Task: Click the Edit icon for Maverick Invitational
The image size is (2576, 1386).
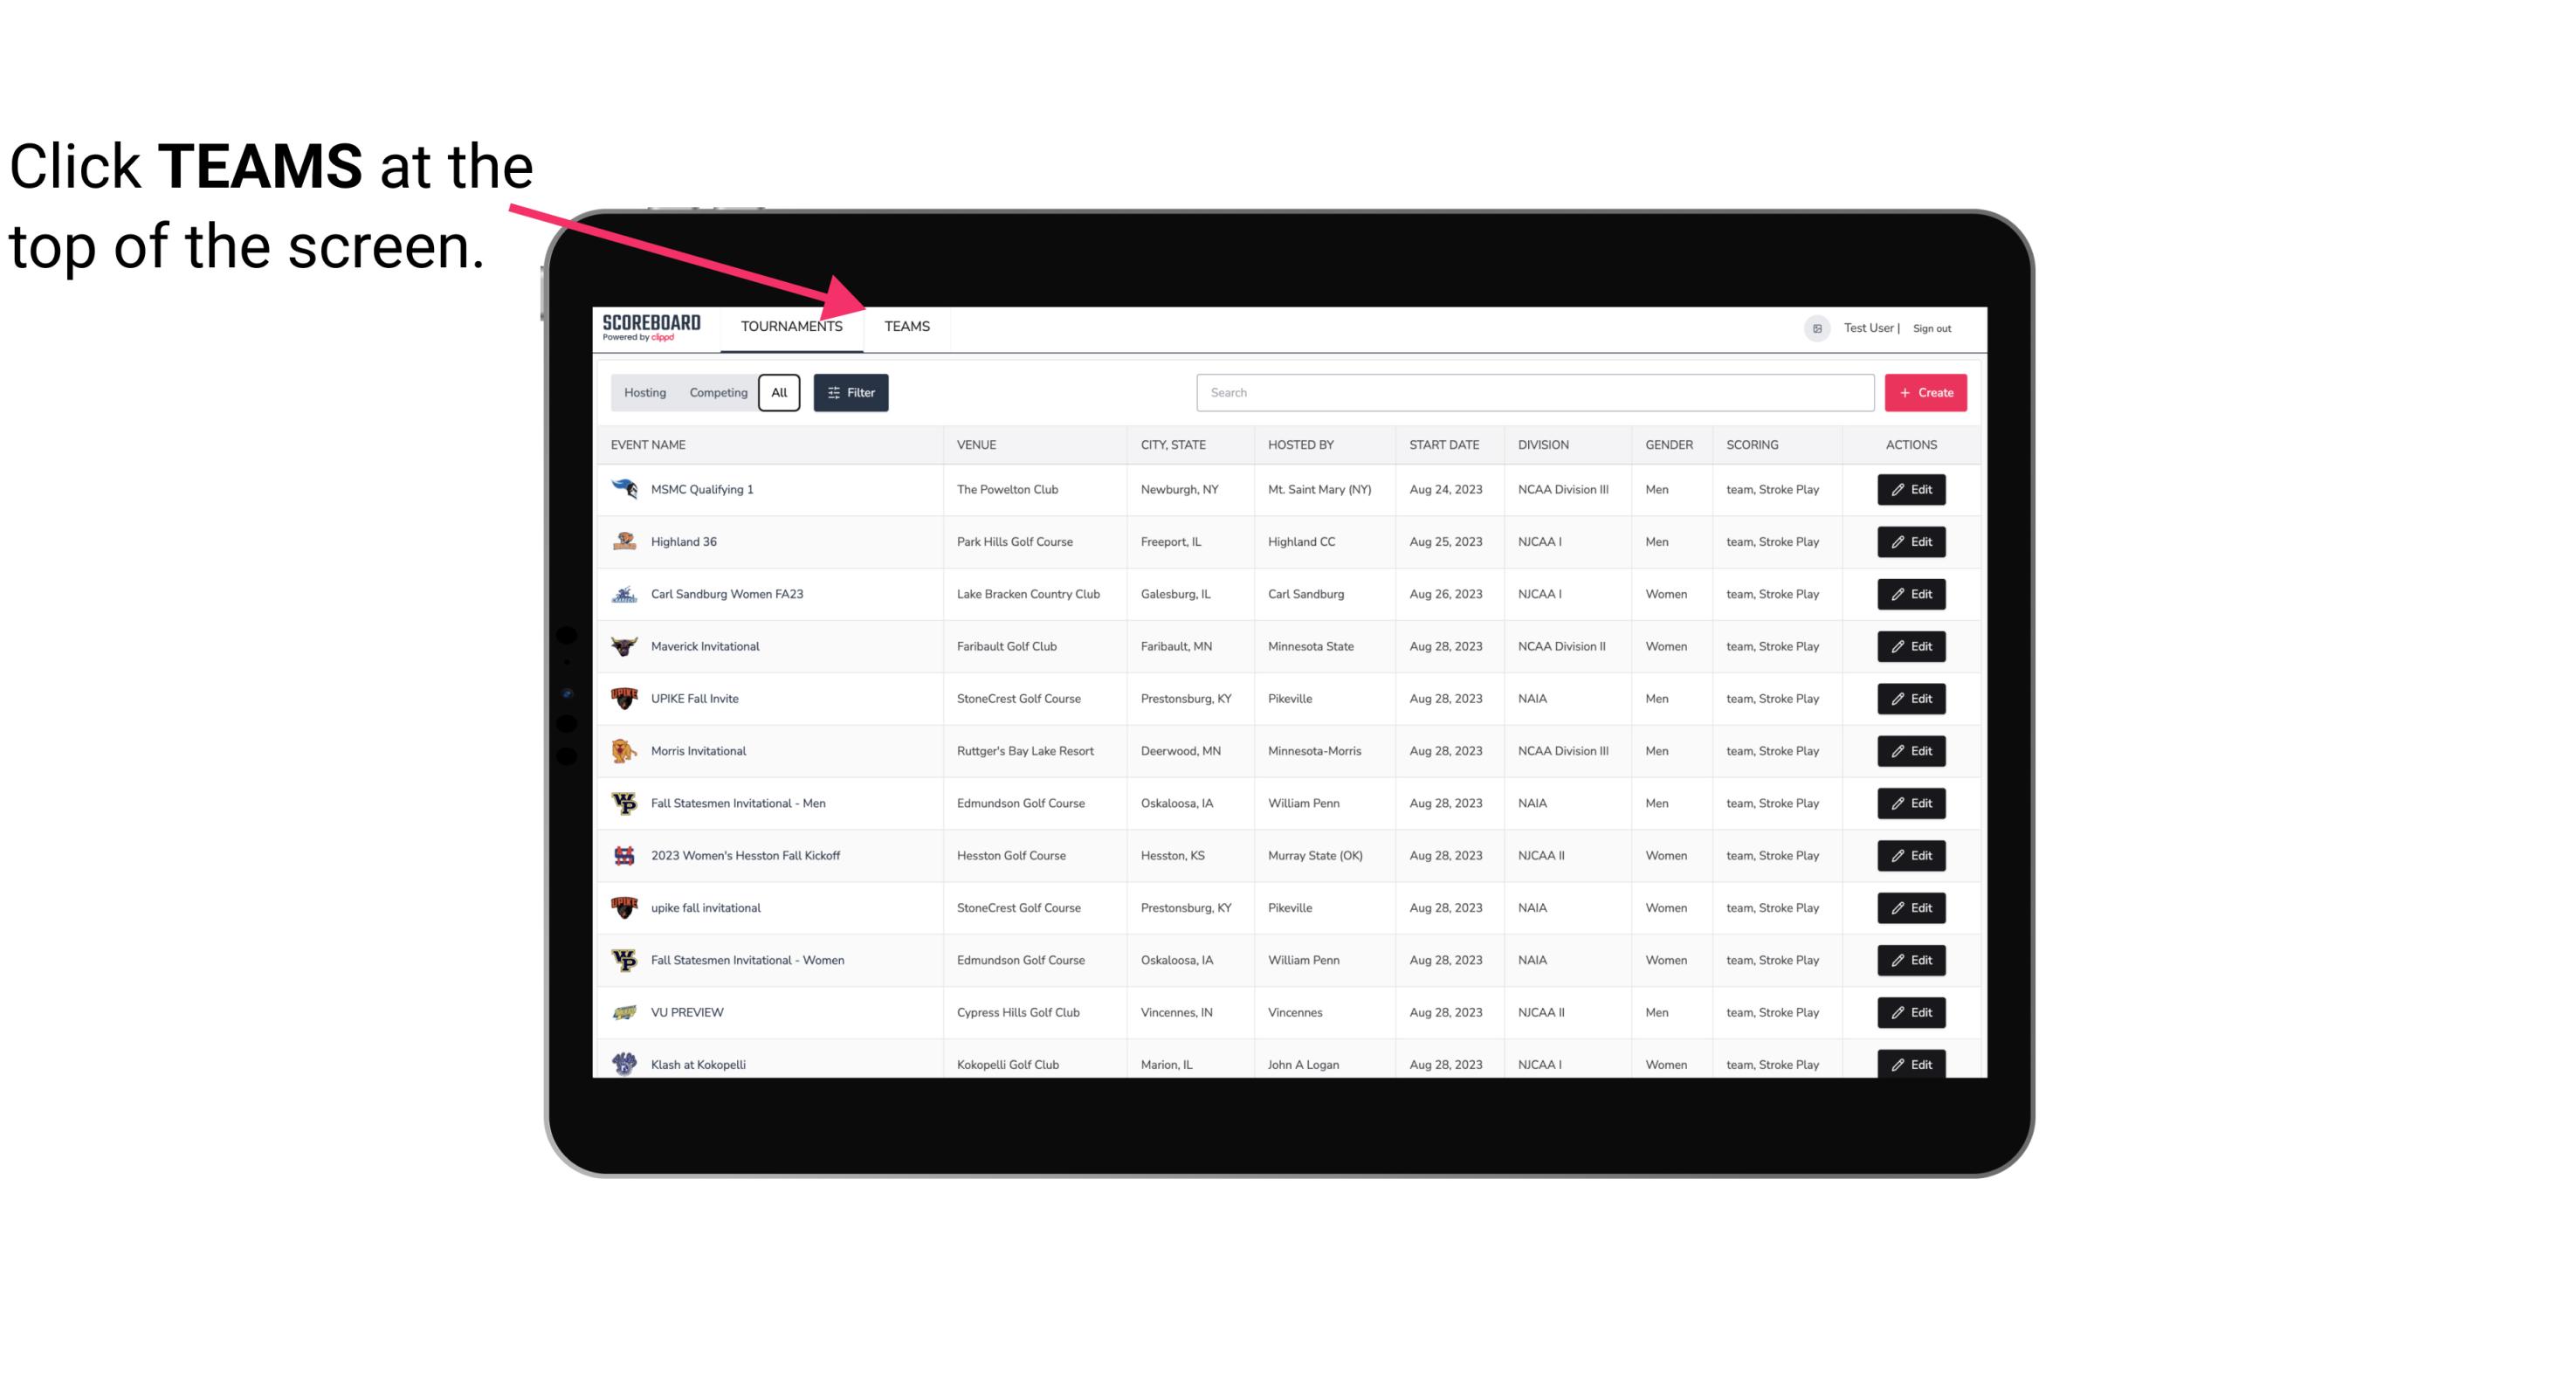Action: (1912, 645)
